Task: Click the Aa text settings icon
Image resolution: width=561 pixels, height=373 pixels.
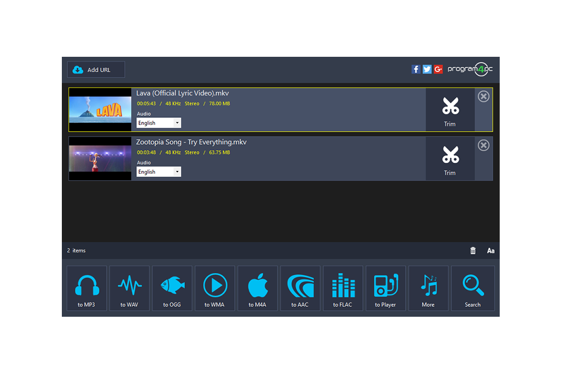Action: (x=490, y=250)
